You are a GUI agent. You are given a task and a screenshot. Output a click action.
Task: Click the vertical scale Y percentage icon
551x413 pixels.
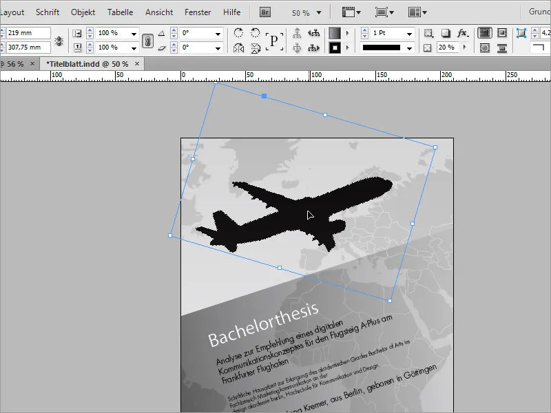pos(77,47)
